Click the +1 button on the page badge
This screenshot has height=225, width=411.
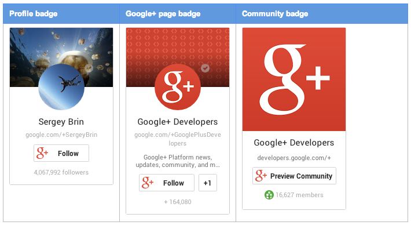[208, 183]
